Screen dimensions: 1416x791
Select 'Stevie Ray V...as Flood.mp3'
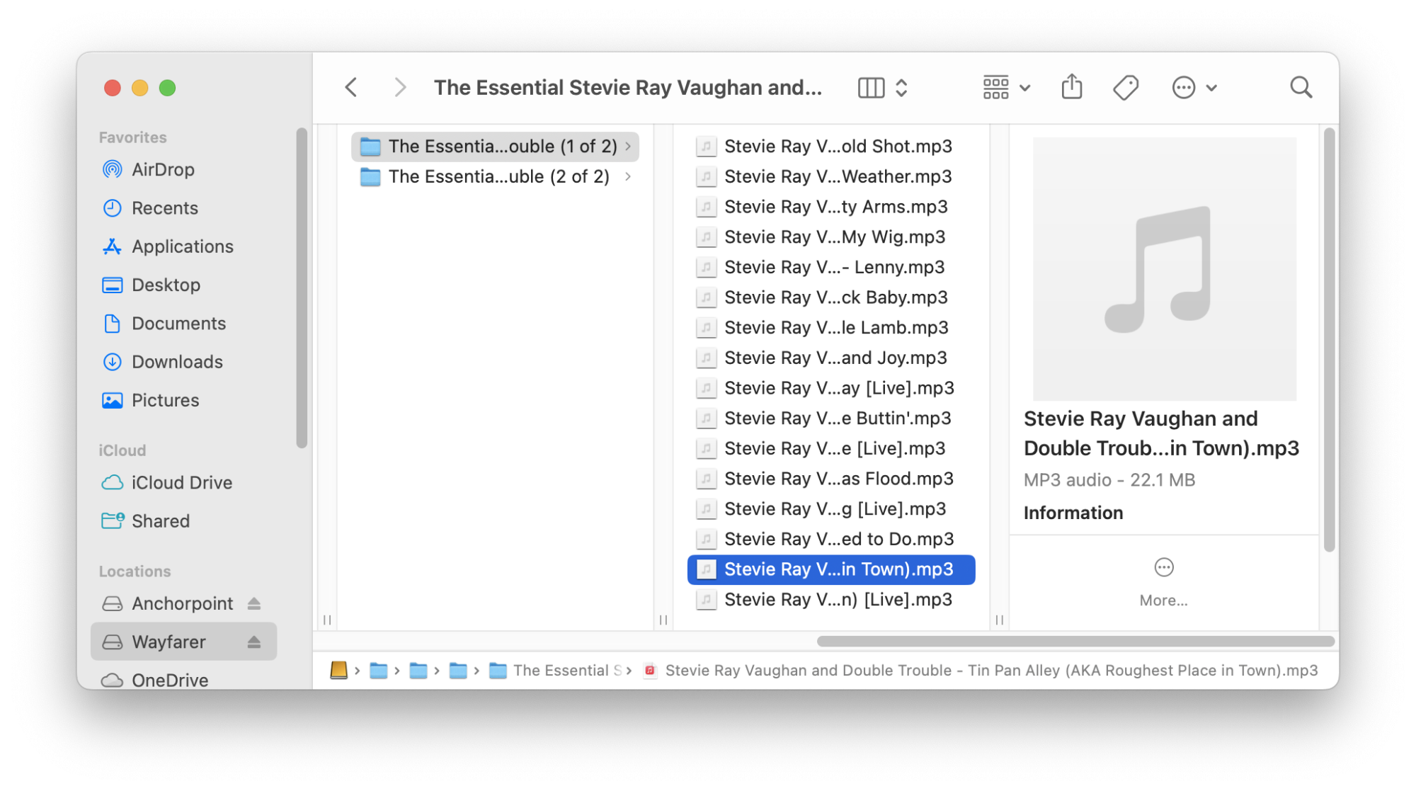pyautogui.click(x=831, y=479)
